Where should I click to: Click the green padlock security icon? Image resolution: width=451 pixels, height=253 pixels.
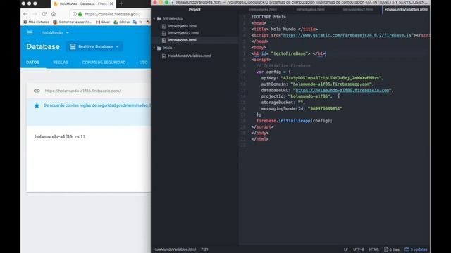[x=80, y=14]
